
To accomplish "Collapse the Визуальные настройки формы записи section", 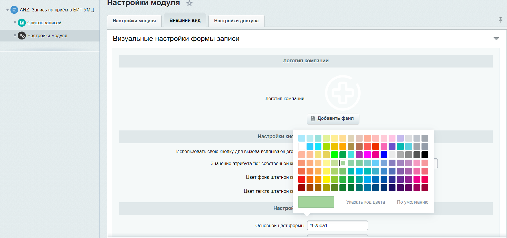I will point(496,39).
